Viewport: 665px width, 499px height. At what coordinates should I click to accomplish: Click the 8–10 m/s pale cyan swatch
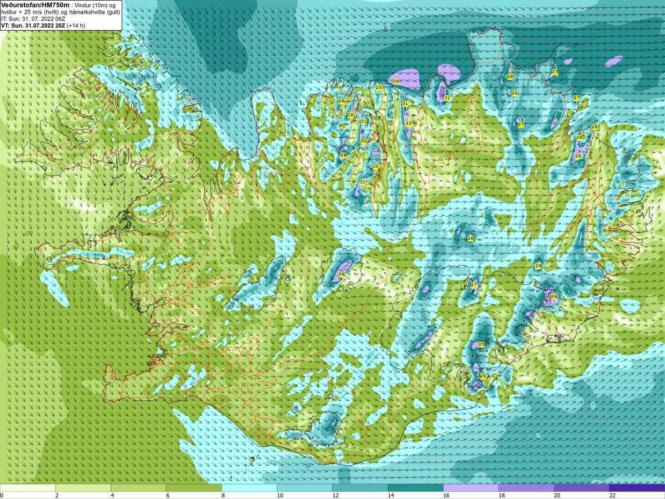pyautogui.click(x=249, y=488)
